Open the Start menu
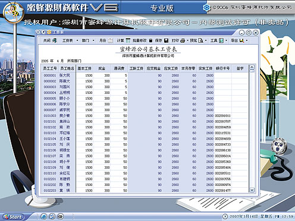Image resolution: width=295 pixels, height=221 pixels. (x=13, y=217)
